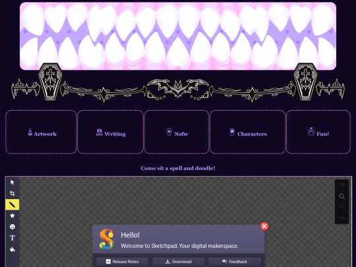Image resolution: width=356 pixels, height=267 pixels.
Task: Open the Characters section
Action: 247,132
